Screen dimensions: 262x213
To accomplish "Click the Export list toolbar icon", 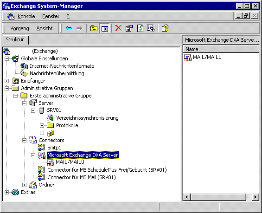I will [151, 28].
